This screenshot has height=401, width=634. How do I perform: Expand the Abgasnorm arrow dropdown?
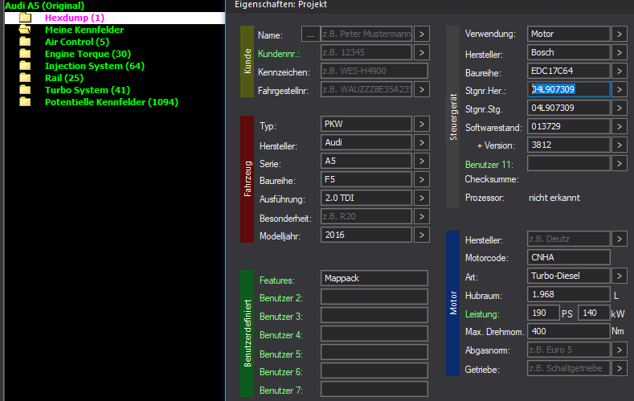pyautogui.click(x=620, y=350)
